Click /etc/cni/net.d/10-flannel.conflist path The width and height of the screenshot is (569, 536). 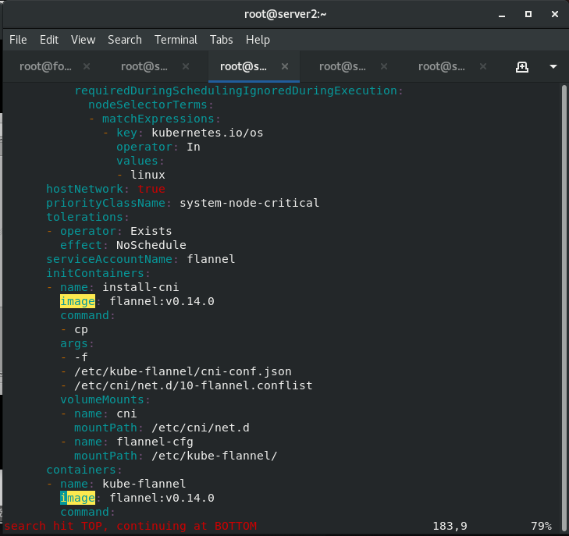click(x=194, y=386)
